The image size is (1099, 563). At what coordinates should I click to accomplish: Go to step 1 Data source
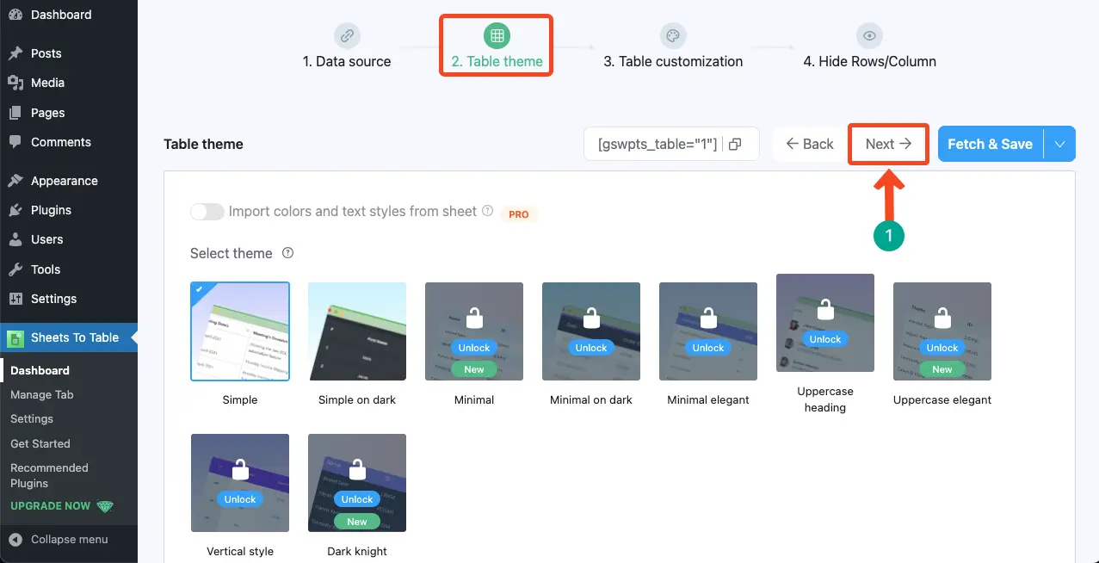coord(347,61)
